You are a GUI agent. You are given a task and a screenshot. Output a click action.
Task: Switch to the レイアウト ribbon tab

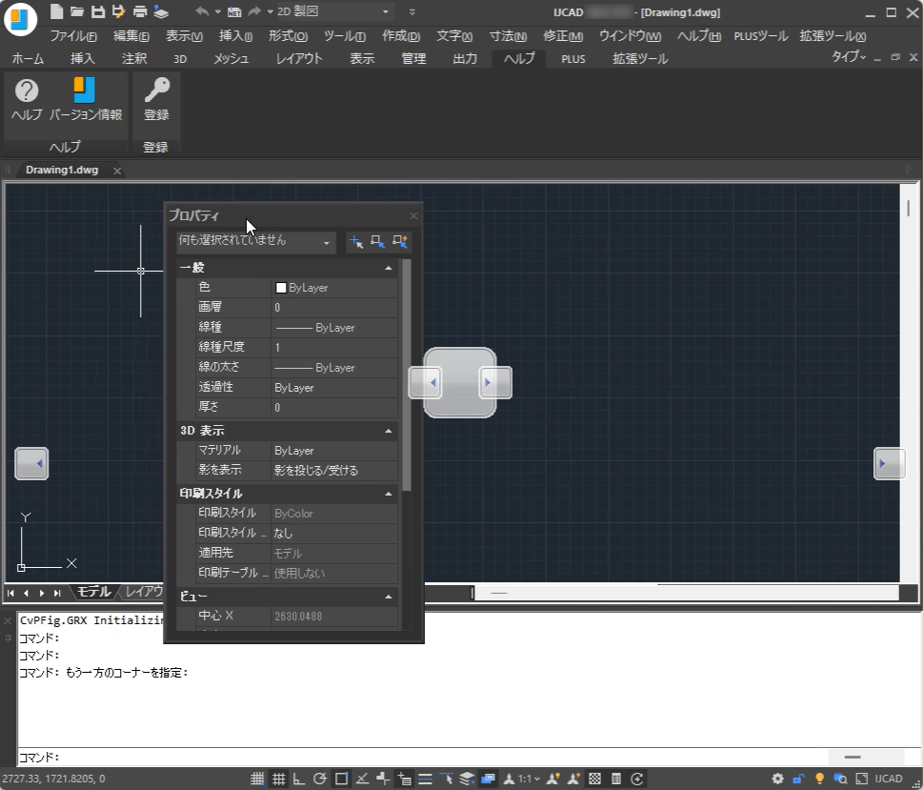(x=299, y=58)
